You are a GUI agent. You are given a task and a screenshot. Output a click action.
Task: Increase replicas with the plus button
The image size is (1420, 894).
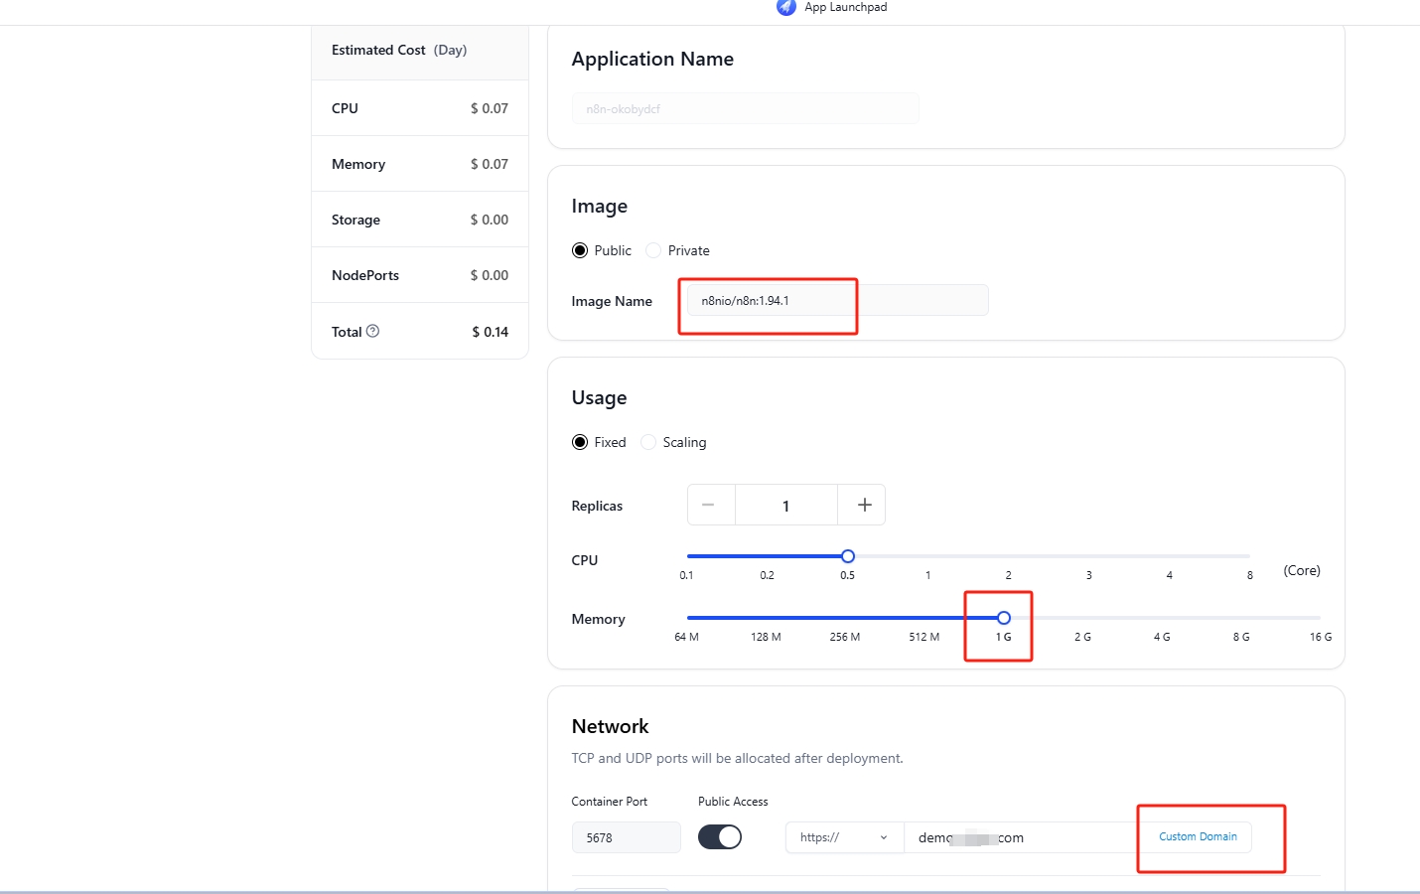point(864,506)
